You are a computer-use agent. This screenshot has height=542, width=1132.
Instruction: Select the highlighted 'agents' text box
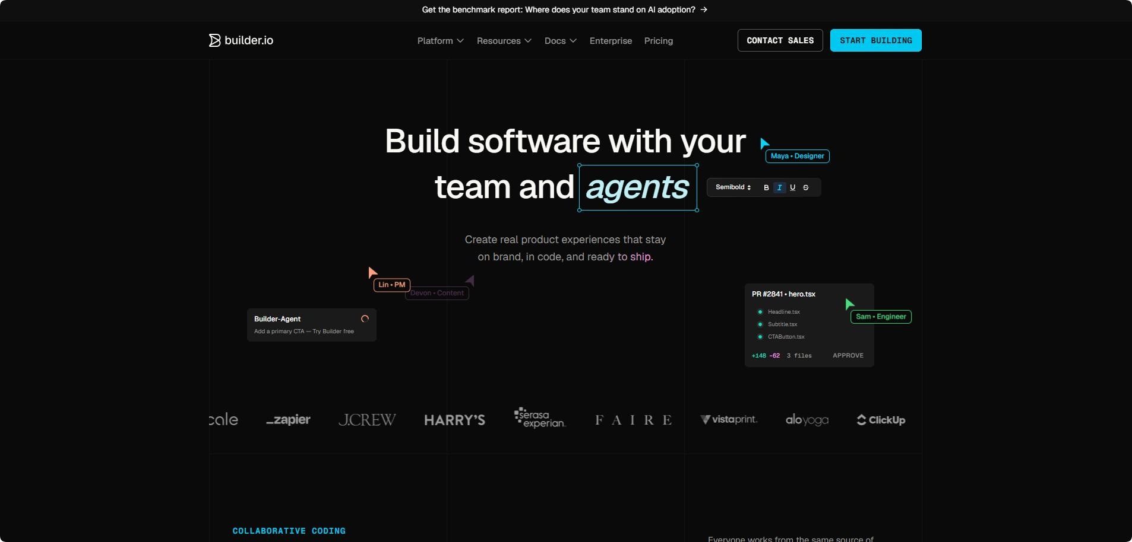point(638,187)
